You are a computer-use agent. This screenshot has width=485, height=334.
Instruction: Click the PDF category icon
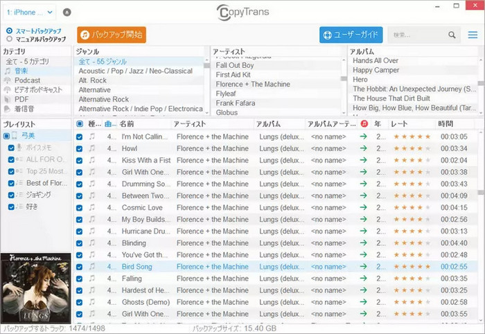pos(8,100)
